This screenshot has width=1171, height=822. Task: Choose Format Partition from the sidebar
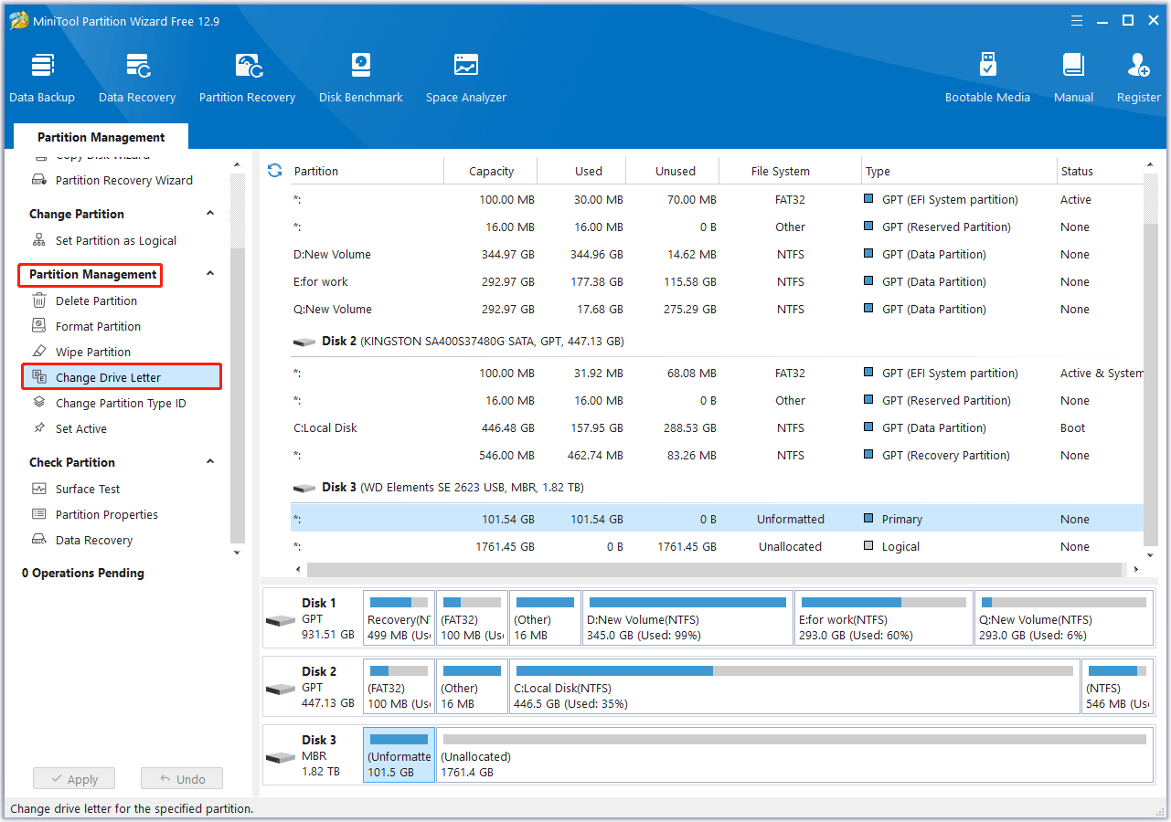coord(98,326)
